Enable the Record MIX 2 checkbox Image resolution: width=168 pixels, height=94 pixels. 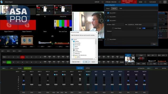tap(108, 17)
